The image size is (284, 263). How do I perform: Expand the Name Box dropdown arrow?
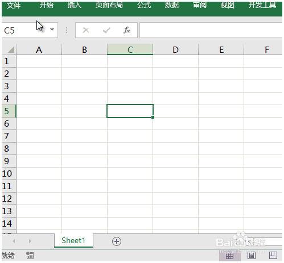(52, 30)
